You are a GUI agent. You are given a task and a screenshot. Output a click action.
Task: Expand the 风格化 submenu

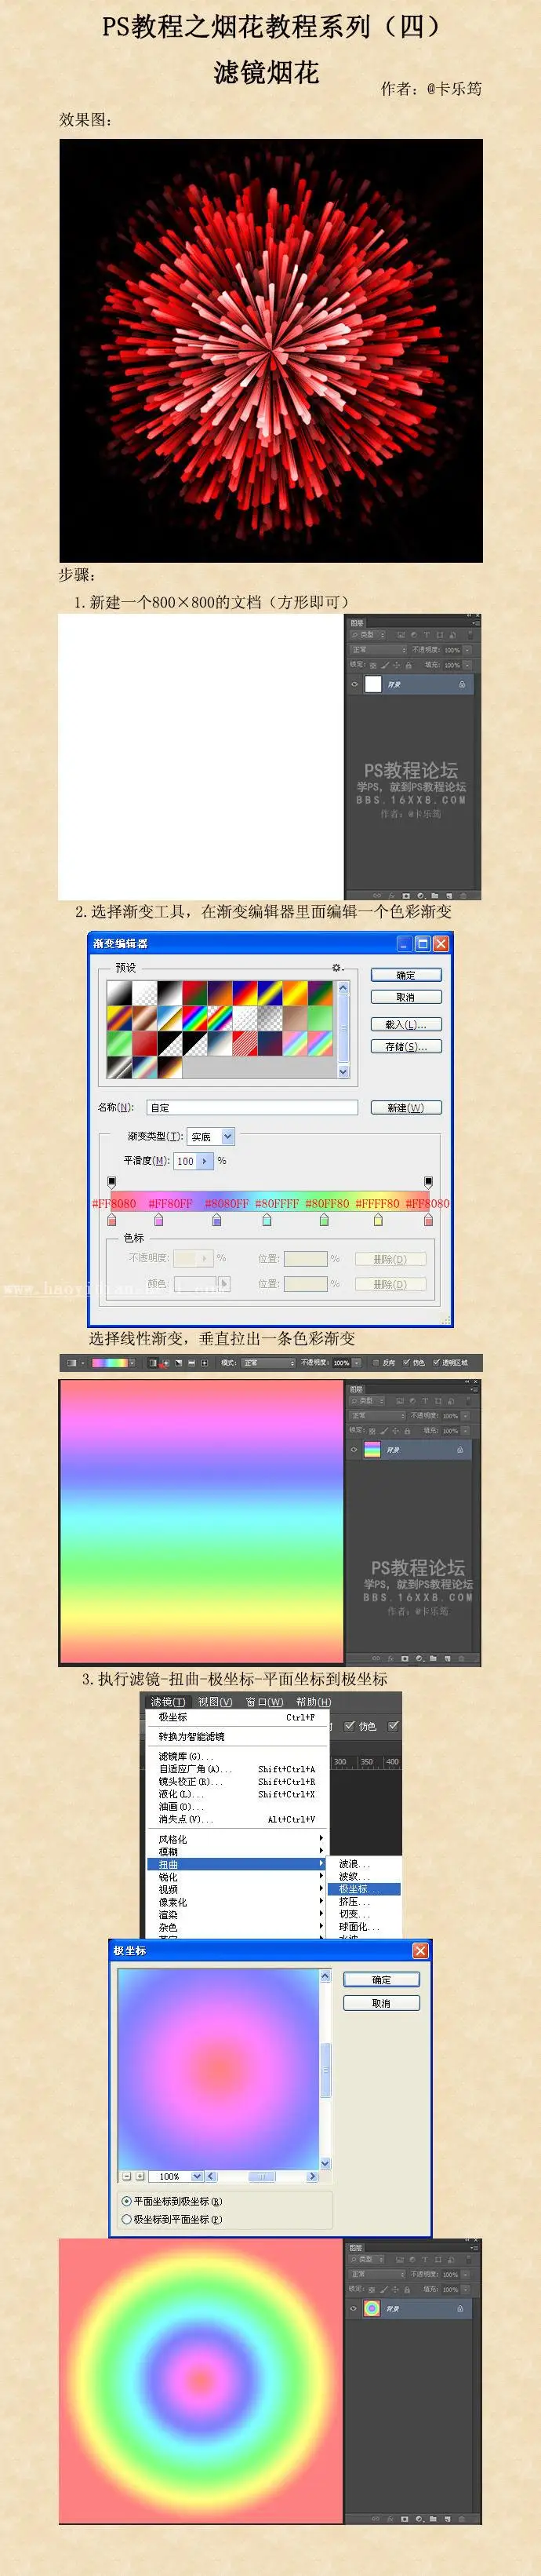click(x=237, y=1839)
